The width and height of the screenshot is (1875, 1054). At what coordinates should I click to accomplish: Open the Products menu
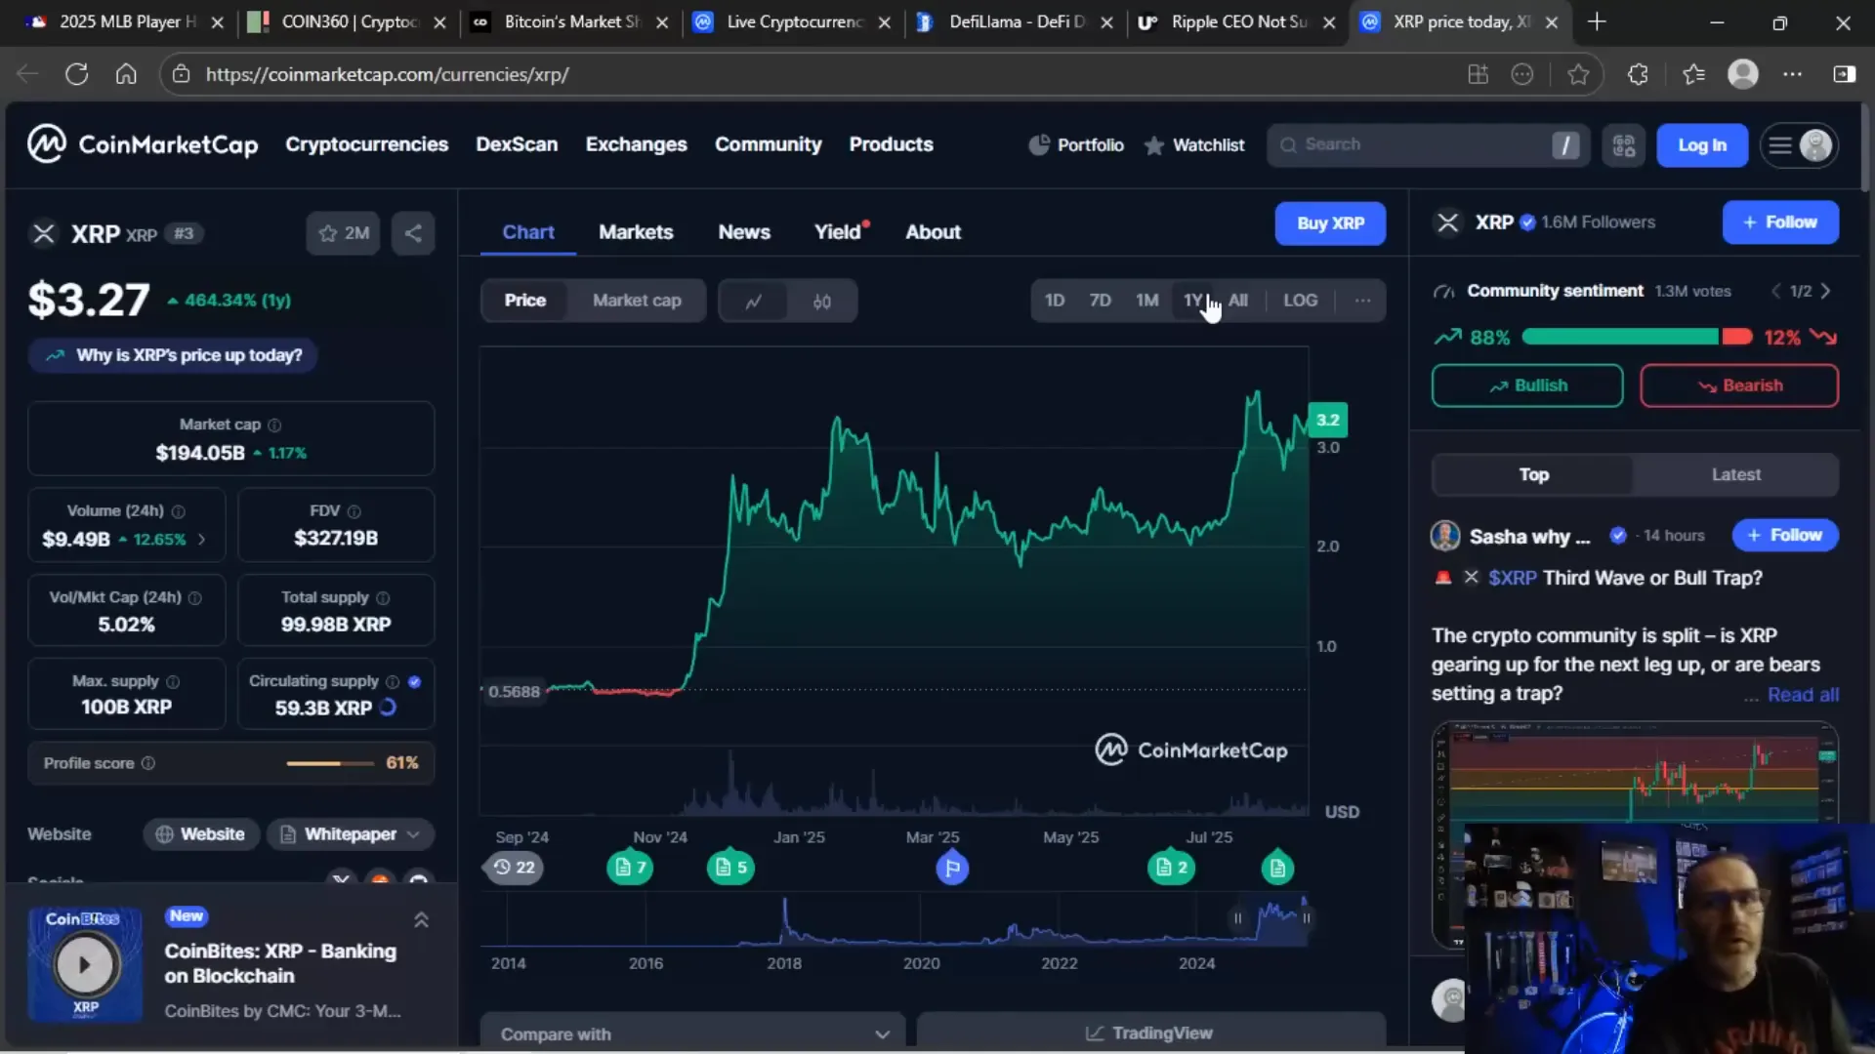tap(891, 144)
